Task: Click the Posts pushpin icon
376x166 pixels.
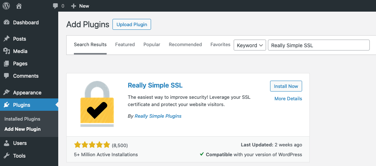Action: point(7,39)
